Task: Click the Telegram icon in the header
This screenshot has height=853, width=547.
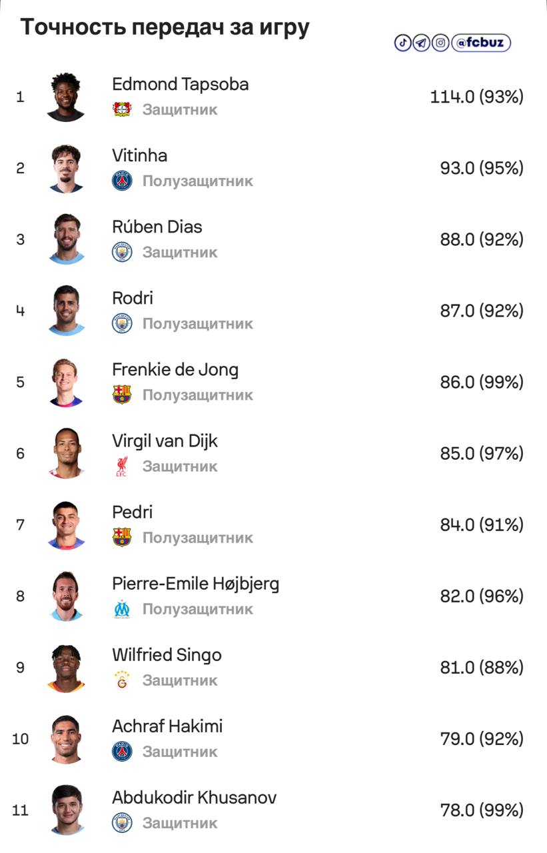Action: pos(421,43)
